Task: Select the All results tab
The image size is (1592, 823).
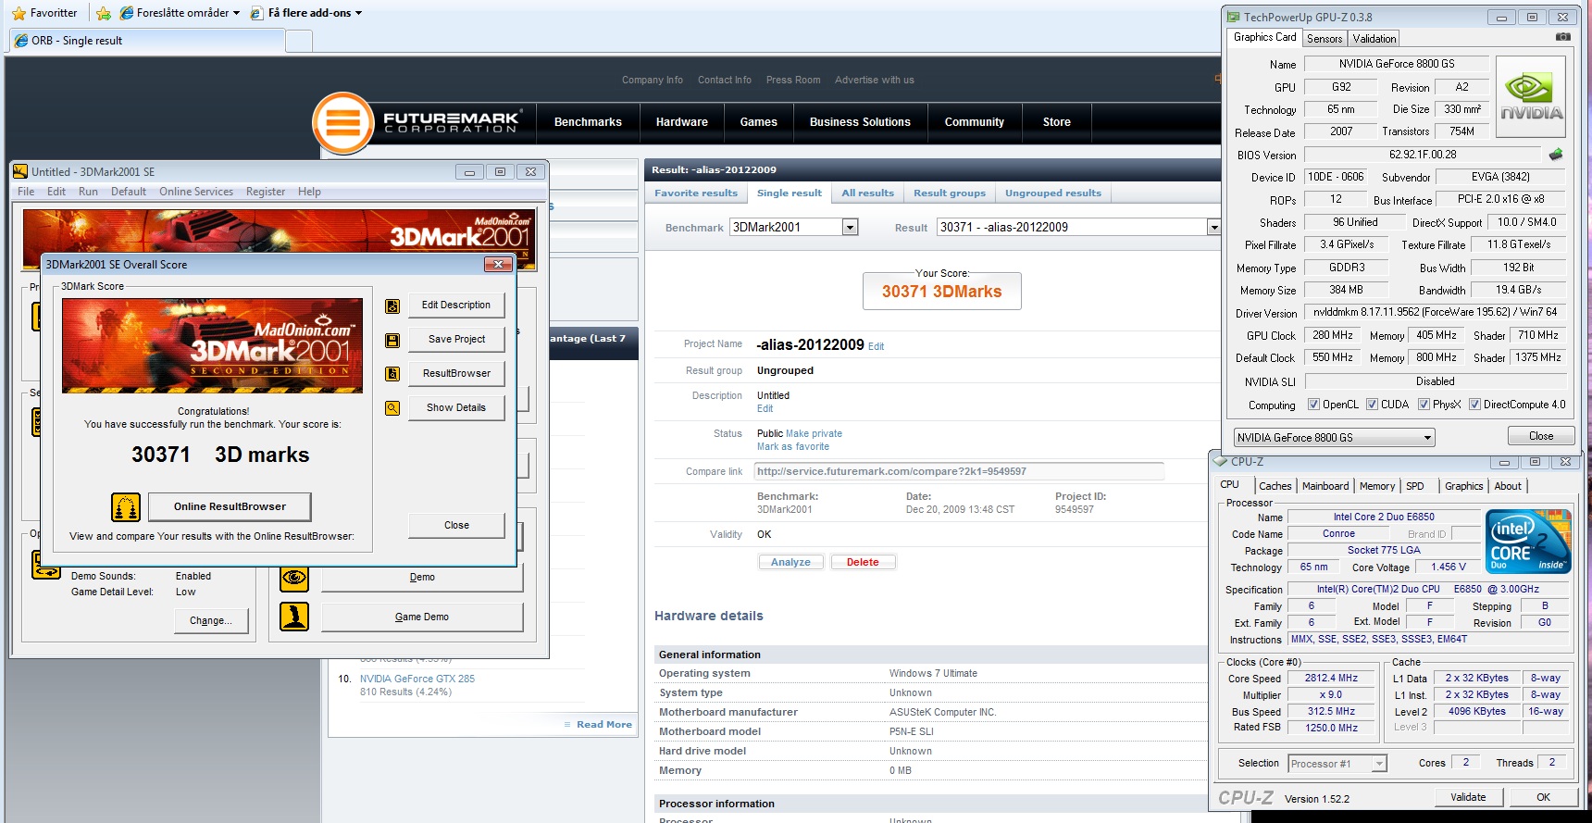Action: (868, 193)
